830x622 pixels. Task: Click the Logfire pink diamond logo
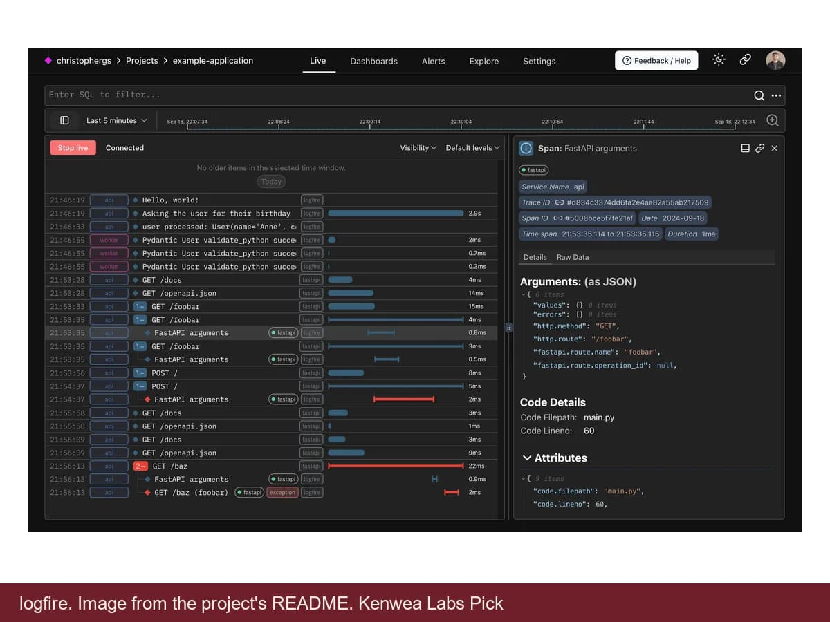pyautogui.click(x=48, y=61)
